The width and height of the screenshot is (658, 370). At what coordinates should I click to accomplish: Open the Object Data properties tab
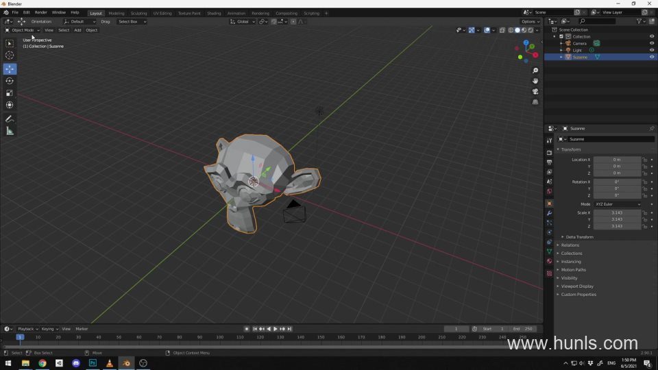[x=549, y=251]
